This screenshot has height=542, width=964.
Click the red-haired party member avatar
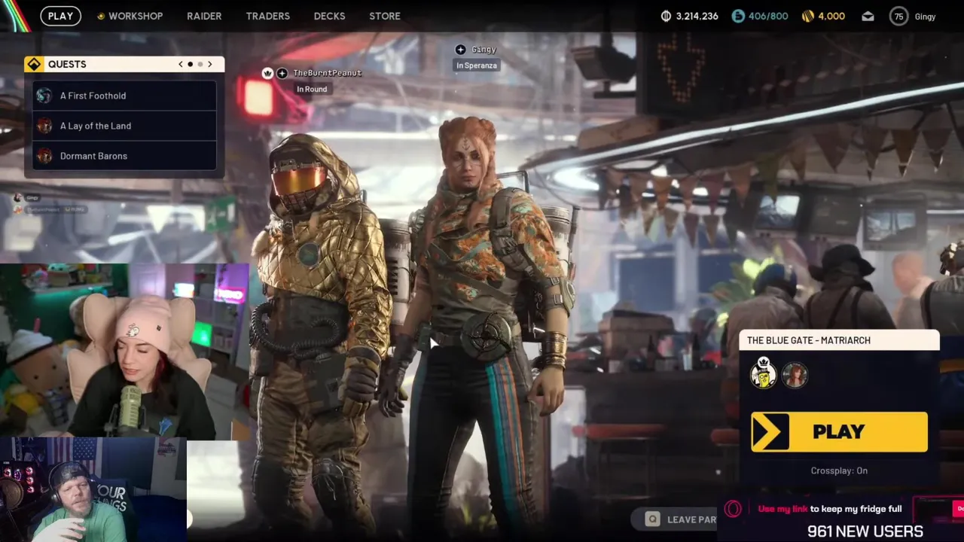(x=795, y=375)
